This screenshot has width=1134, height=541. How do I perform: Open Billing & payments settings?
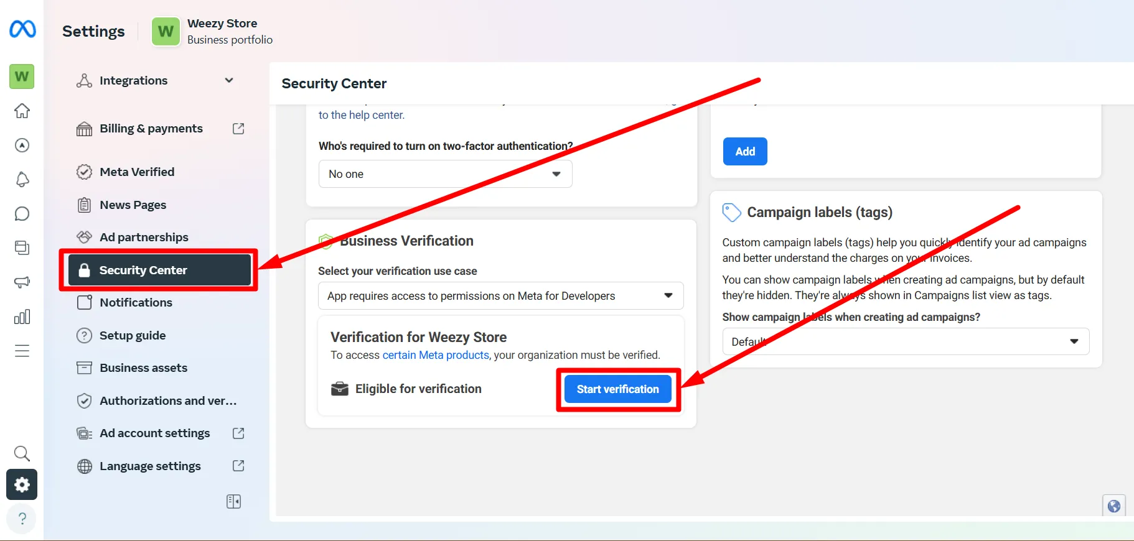pyautogui.click(x=151, y=129)
